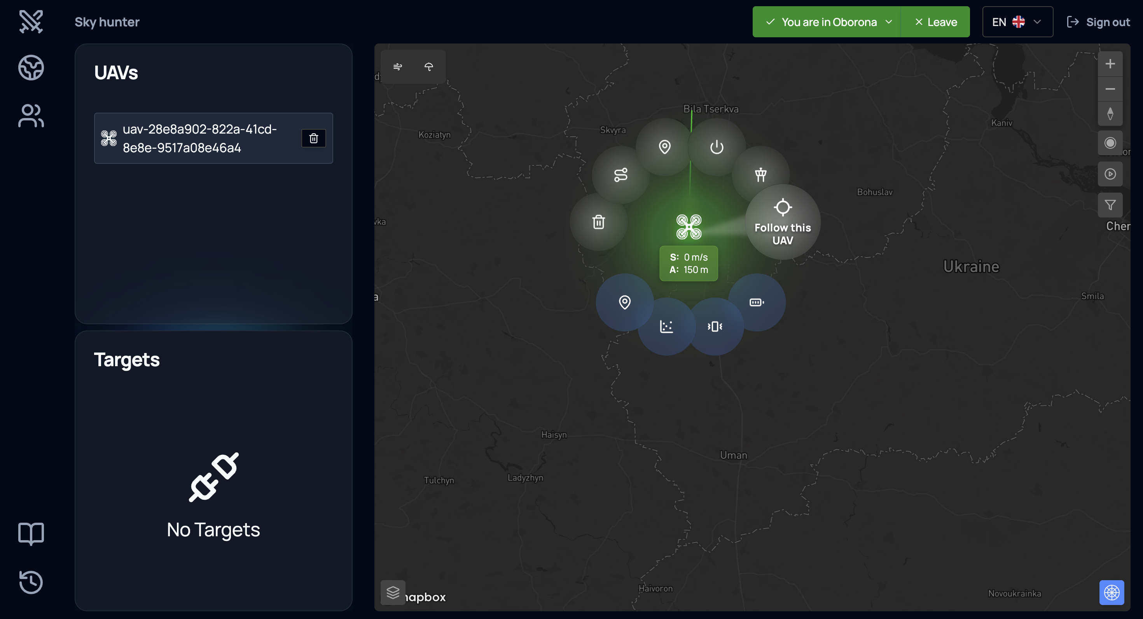This screenshot has width=1143, height=619.
Task: Open the EN language selector
Action: [1017, 22]
